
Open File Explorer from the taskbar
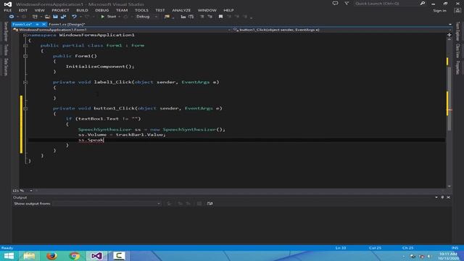click(x=29, y=256)
